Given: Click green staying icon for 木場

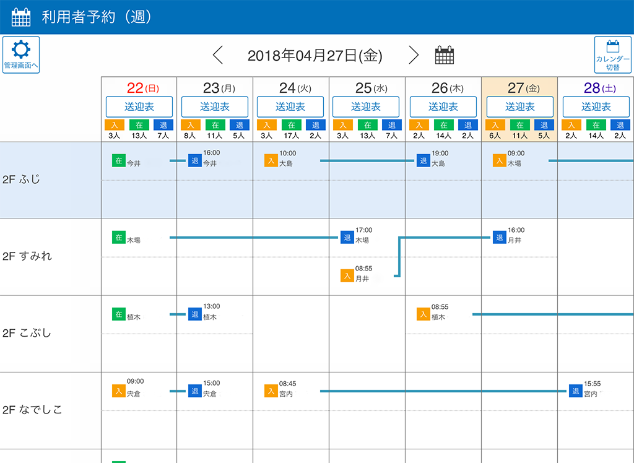Looking at the screenshot, I should 119,237.
